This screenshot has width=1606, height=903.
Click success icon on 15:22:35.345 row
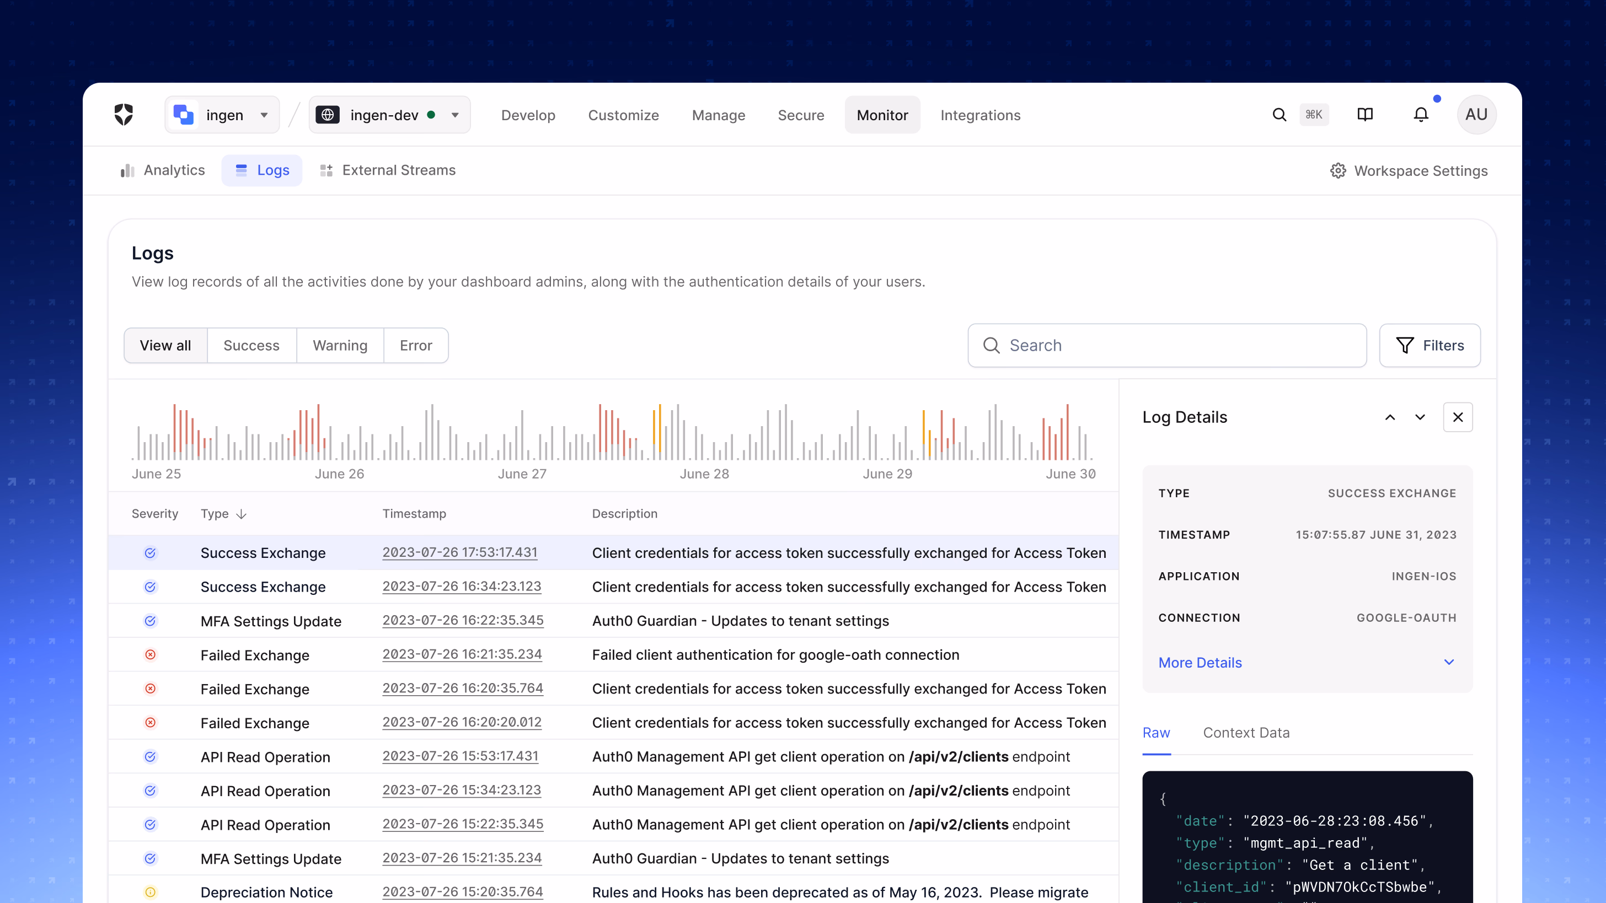[150, 825]
